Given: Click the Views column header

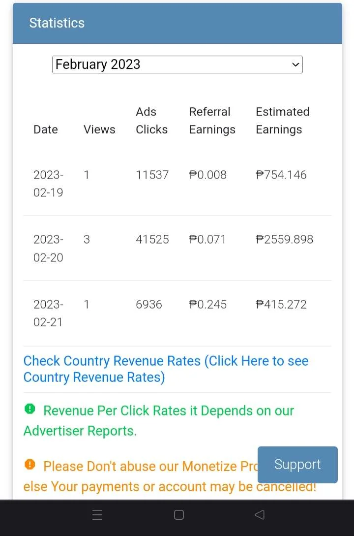Looking at the screenshot, I should (99, 129).
